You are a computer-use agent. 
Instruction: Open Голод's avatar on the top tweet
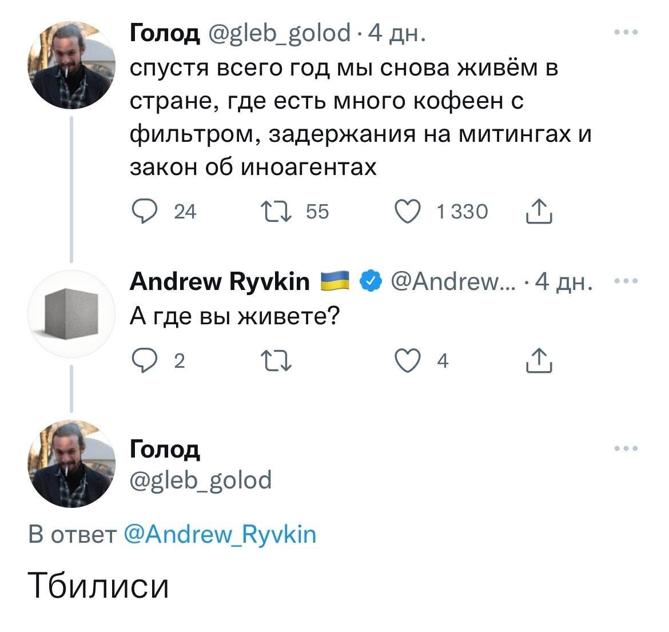point(70,64)
